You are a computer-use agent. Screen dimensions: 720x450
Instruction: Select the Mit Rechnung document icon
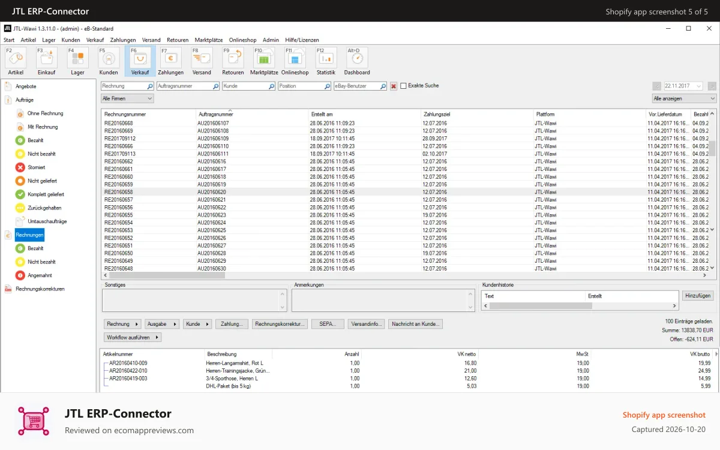tap(20, 127)
